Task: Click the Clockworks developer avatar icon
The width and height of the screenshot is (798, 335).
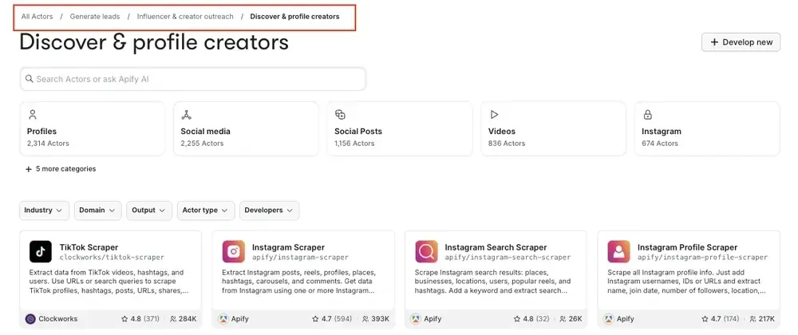Action: tap(30, 319)
